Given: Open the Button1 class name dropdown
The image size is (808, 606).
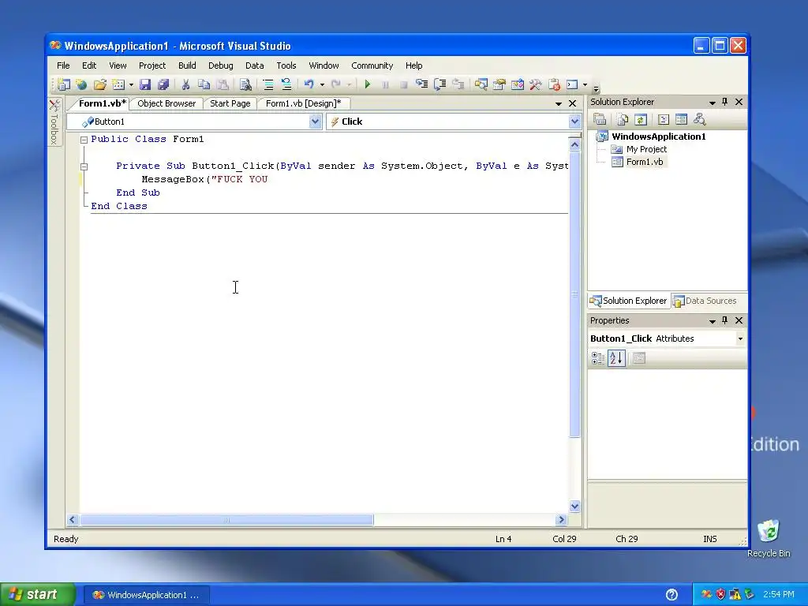Looking at the screenshot, I should 315,122.
